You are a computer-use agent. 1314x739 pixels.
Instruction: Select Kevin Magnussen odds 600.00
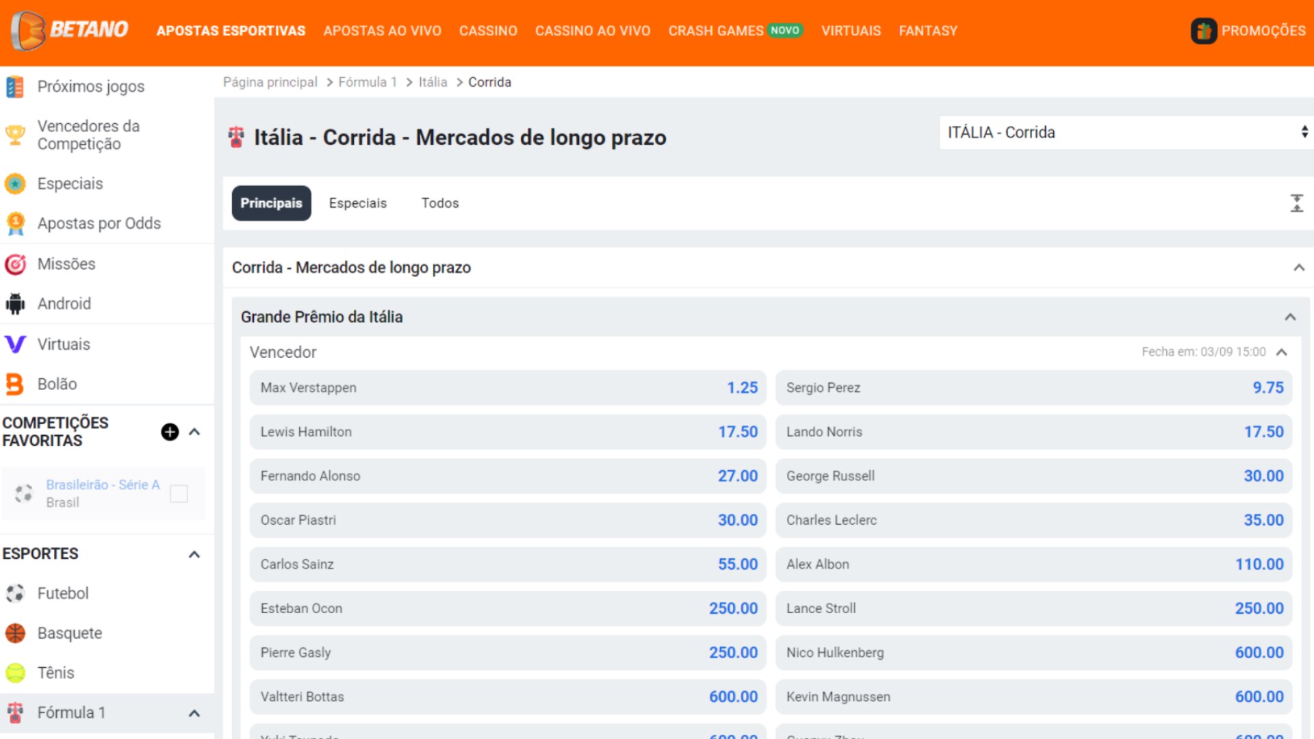coord(1033,697)
